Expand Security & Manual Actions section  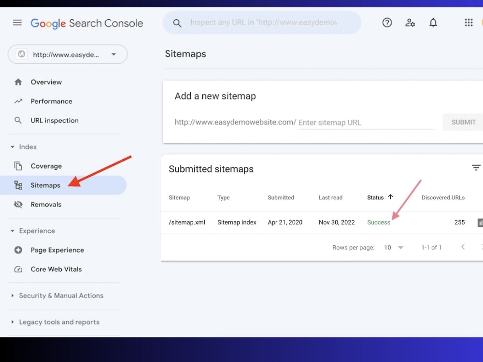(13, 295)
